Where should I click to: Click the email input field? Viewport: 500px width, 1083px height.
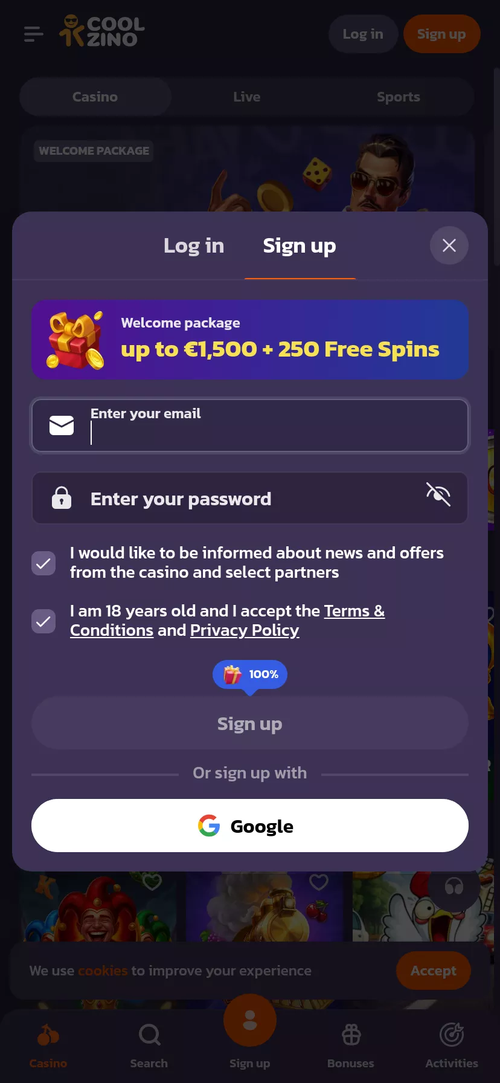point(250,425)
